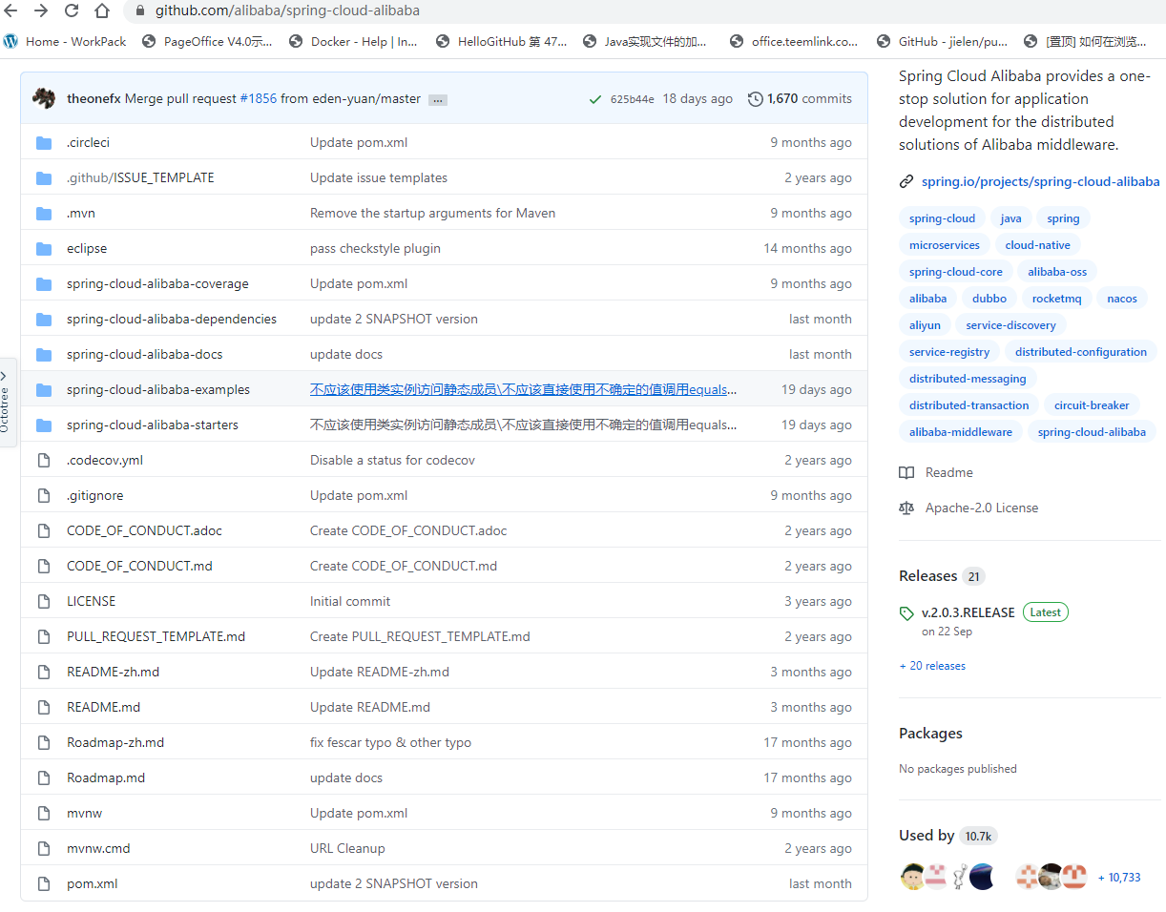Open 'Remove the startup arguments for Maven' commit

click(x=432, y=213)
